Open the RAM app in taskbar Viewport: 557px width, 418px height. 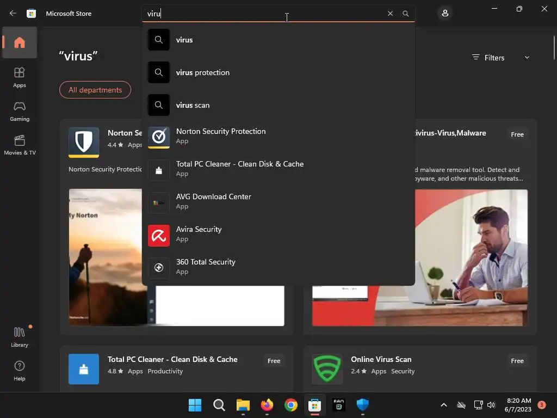click(338, 405)
